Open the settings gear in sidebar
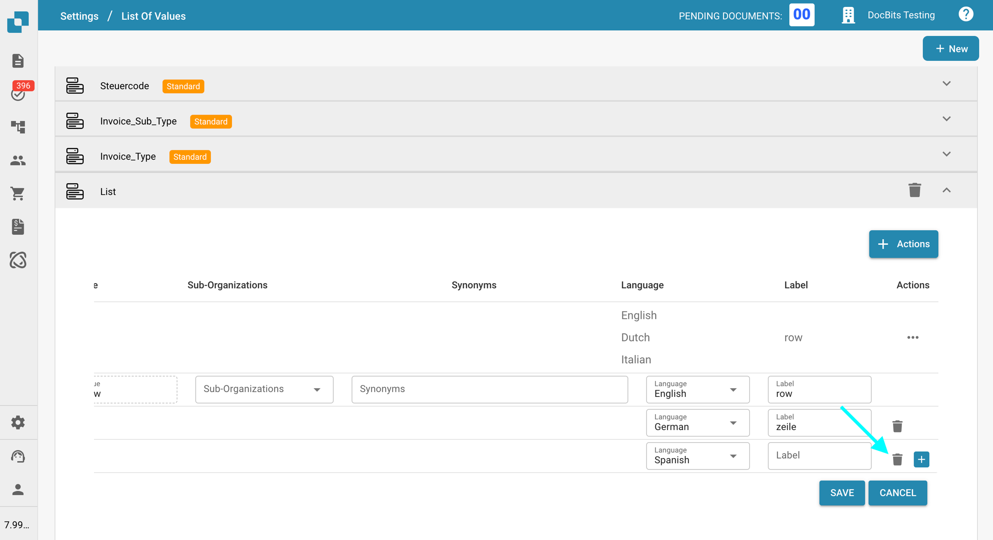This screenshot has width=993, height=540. [x=18, y=422]
